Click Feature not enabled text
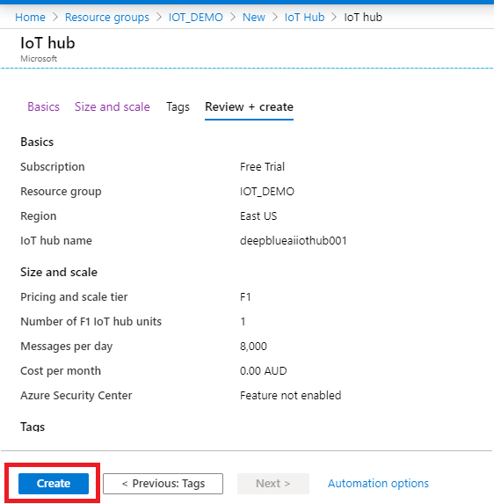 (x=290, y=395)
